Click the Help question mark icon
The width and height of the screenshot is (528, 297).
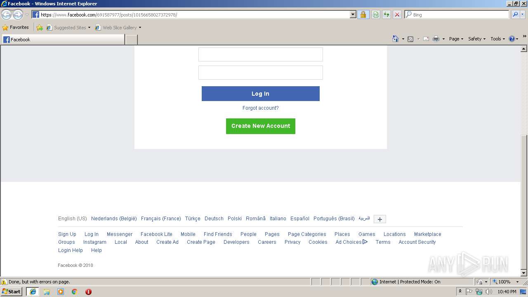512,39
